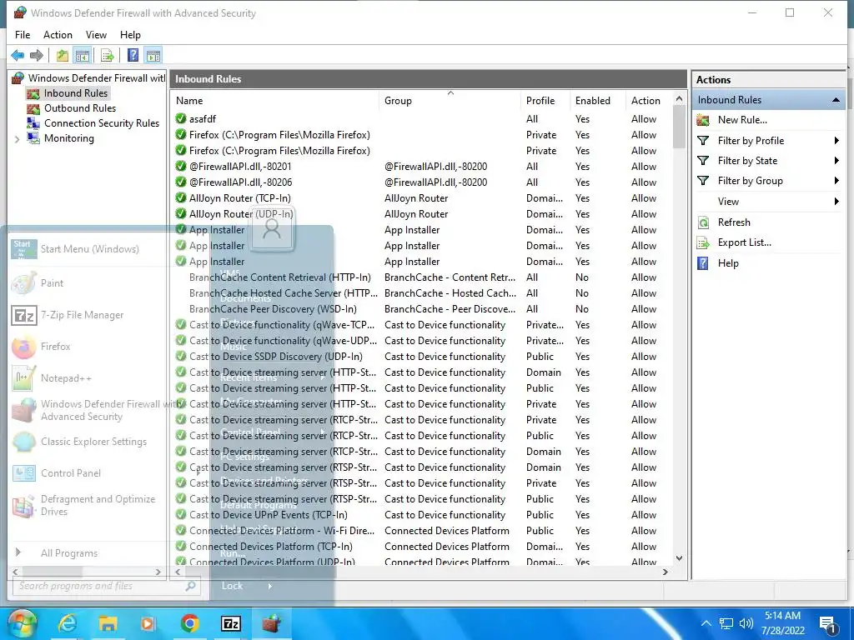Click green check icon of @FirewallAPI.dll,-80201 rule
The image size is (854, 640).
pos(181,166)
